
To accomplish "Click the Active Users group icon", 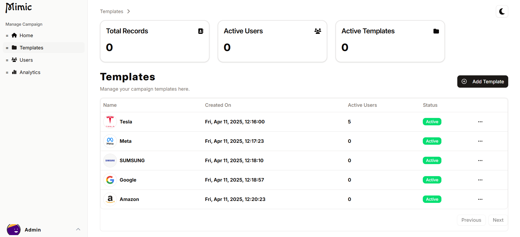I will click(x=318, y=31).
